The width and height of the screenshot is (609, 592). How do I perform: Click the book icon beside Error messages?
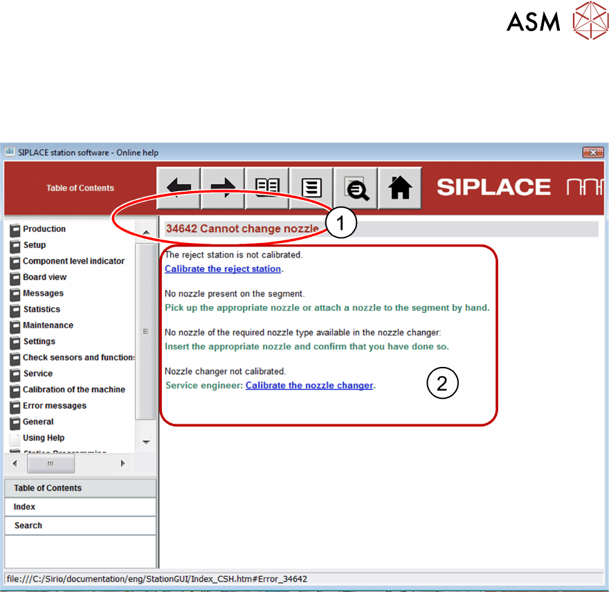pos(15,406)
